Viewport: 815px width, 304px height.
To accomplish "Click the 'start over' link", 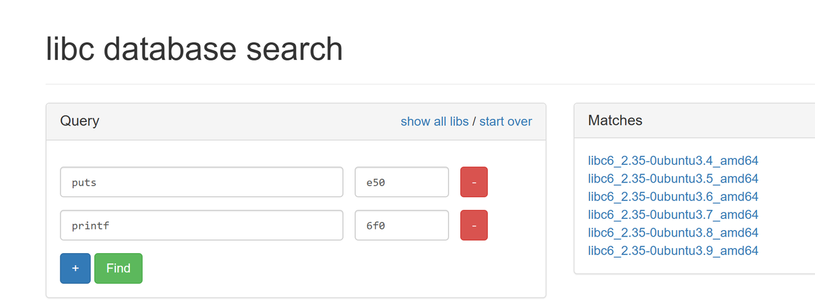I will [506, 121].
